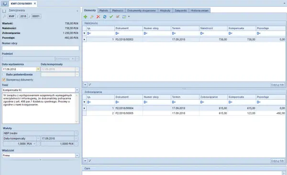
Task: Click the red crossed checkmark toolbar icon
Action: coord(118,17)
